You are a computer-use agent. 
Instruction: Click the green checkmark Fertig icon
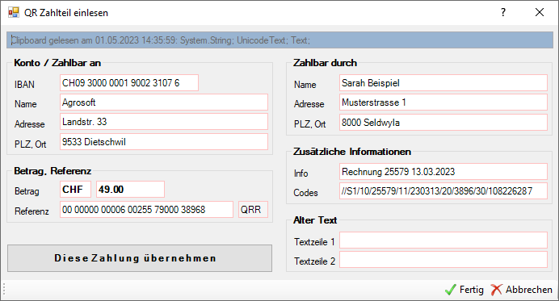[451, 290]
